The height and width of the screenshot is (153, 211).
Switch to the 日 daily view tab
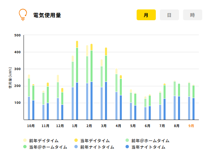coord(169,15)
